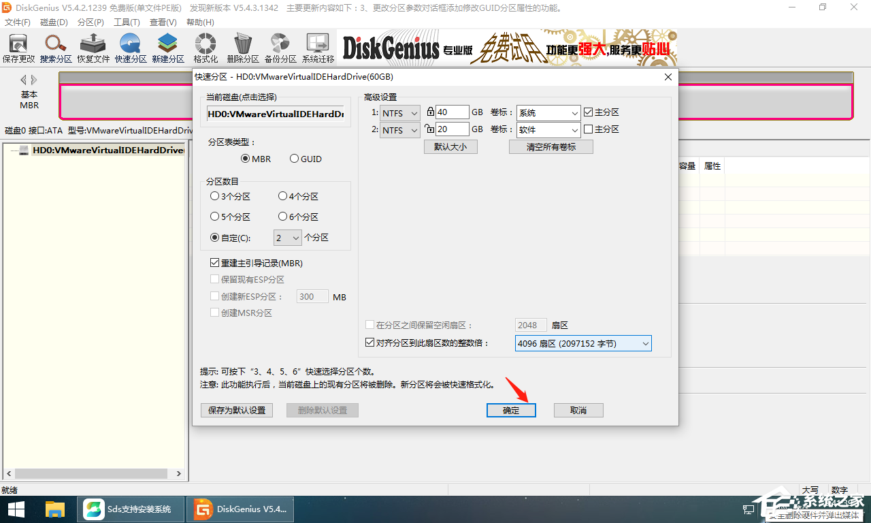Viewport: 871px width, 523px height.
Task: Open the 4096 扇区 alignment dropdown
Action: pos(584,344)
